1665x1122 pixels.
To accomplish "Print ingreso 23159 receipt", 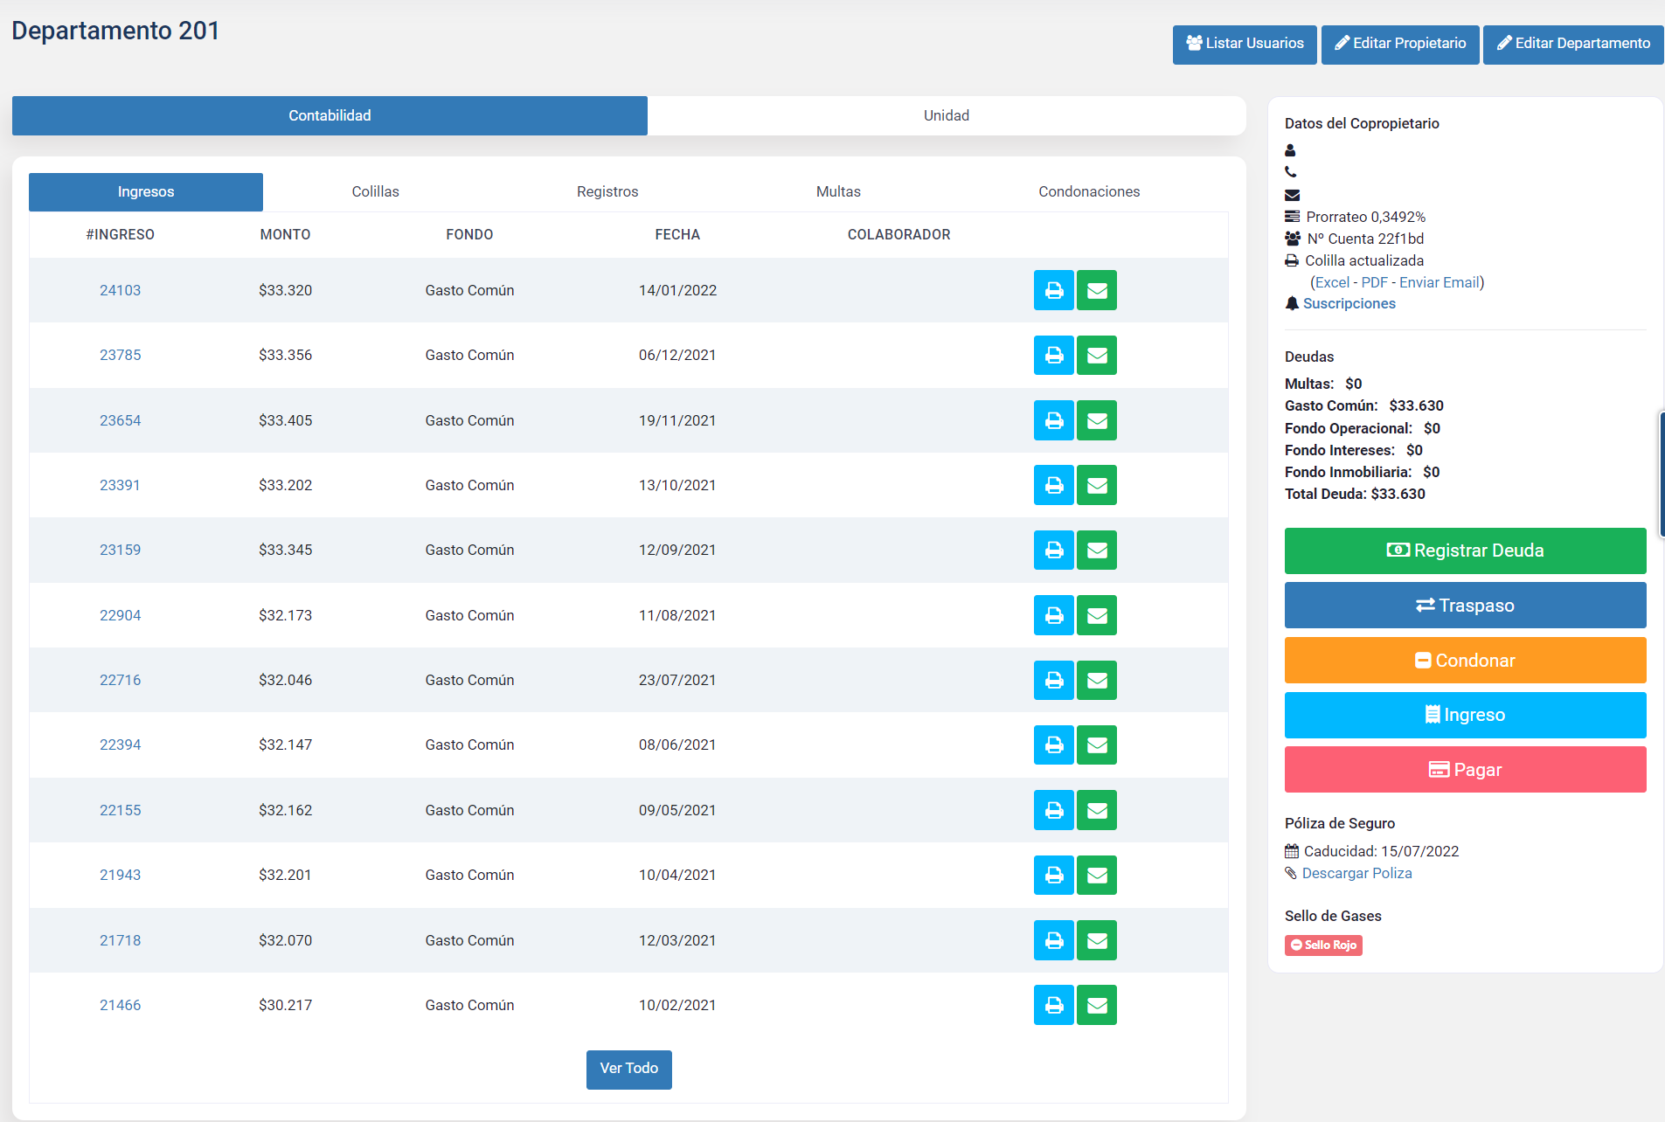I will [x=1053, y=550].
